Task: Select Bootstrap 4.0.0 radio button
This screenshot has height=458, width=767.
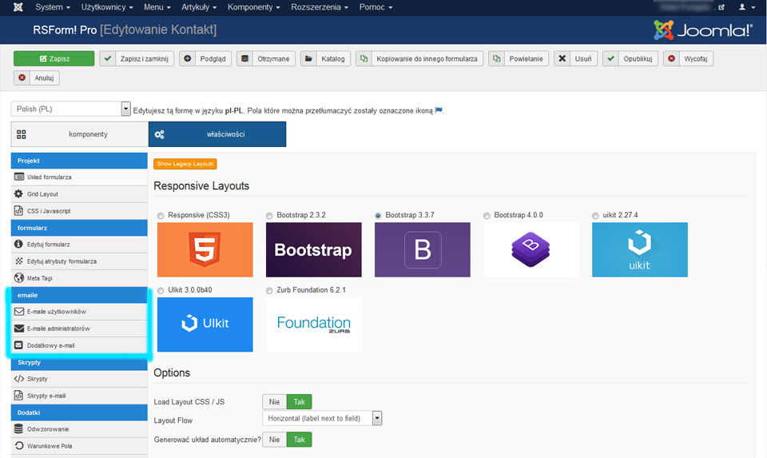Action: pyautogui.click(x=487, y=216)
